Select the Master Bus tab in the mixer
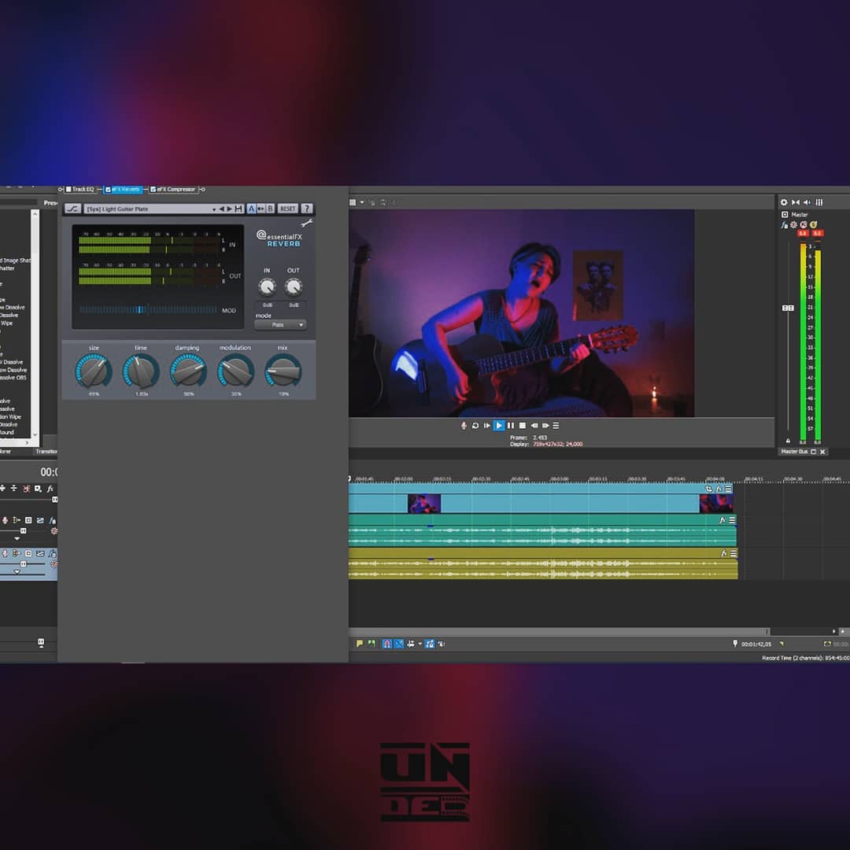 coord(793,452)
